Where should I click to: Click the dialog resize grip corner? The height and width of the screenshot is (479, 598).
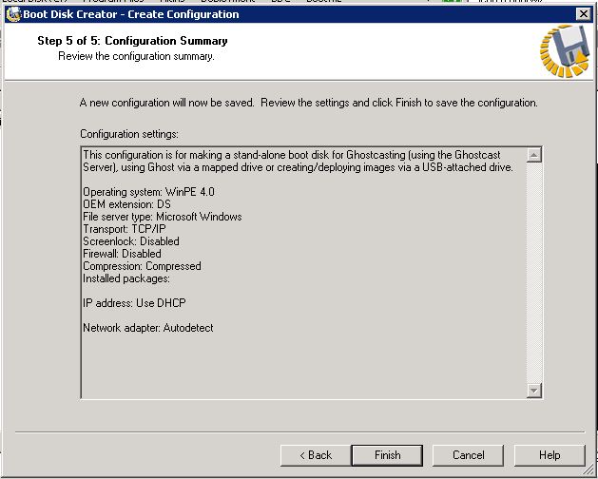tap(590, 471)
